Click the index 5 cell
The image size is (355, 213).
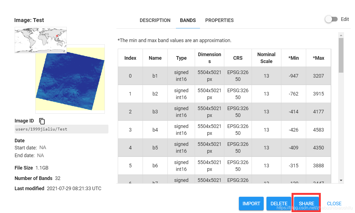point(130,166)
